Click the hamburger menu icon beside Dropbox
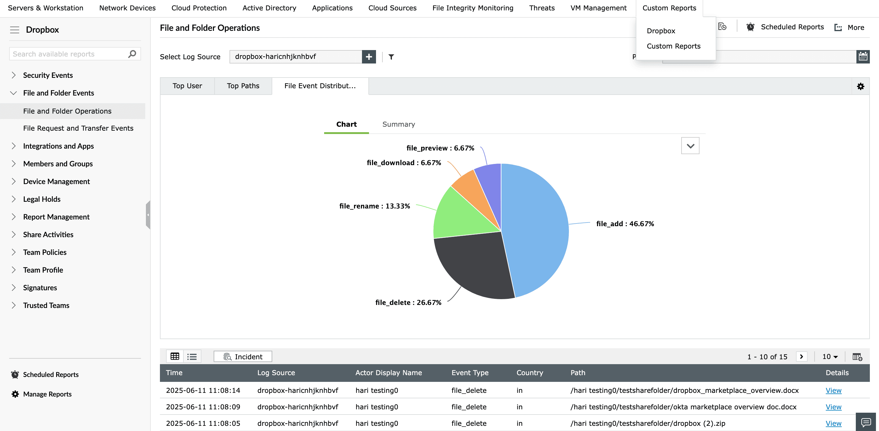Image resolution: width=879 pixels, height=431 pixels. 15,30
